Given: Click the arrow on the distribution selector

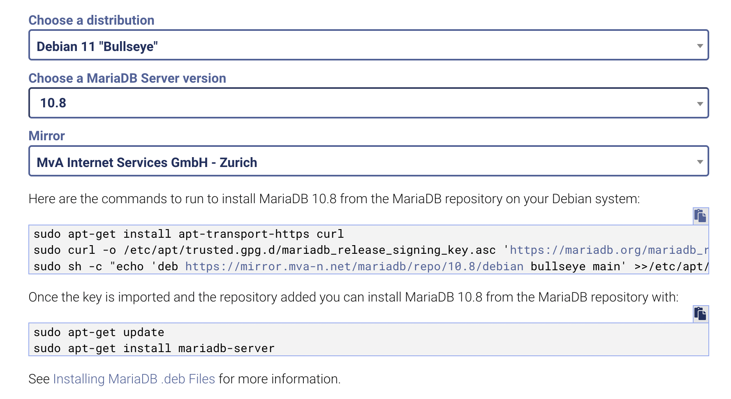Looking at the screenshot, I should point(700,46).
